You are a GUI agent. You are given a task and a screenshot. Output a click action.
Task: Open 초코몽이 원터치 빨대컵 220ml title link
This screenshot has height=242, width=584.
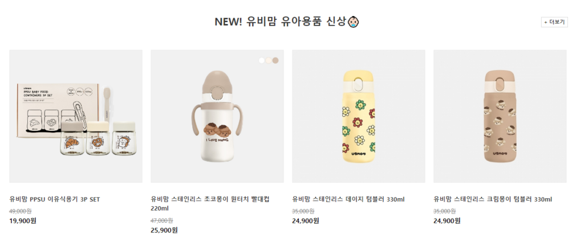click(210, 204)
